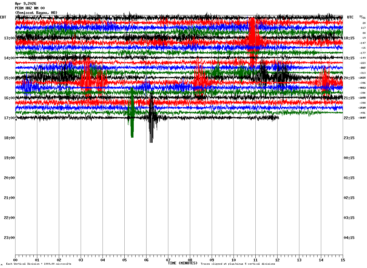Click the 14:00 CDT hour label
The image size is (367, 268).
9,58
